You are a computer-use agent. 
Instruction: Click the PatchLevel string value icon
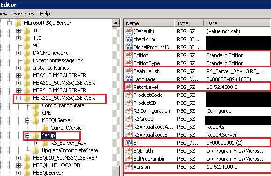click(129, 87)
